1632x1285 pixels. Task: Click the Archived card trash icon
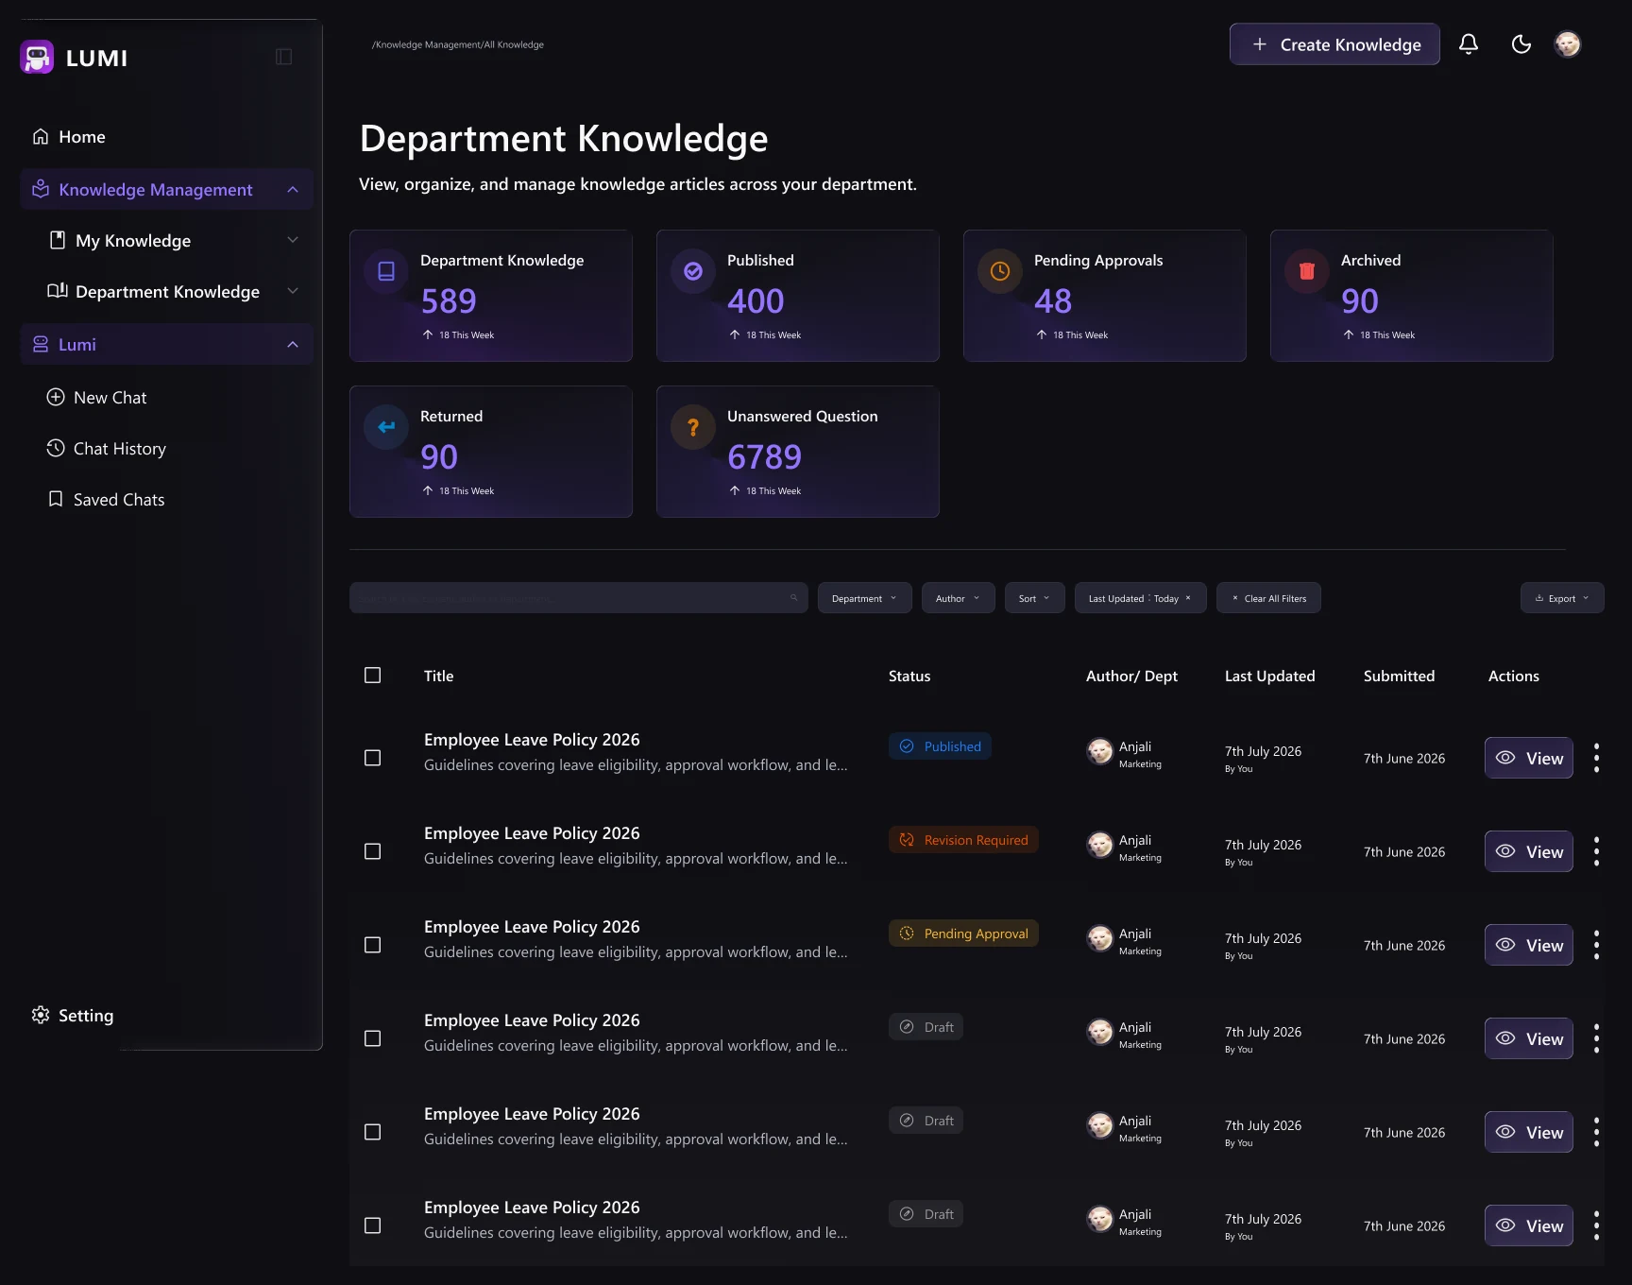(x=1307, y=271)
